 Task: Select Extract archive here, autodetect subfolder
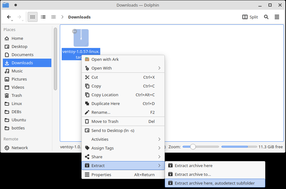coord(215,183)
